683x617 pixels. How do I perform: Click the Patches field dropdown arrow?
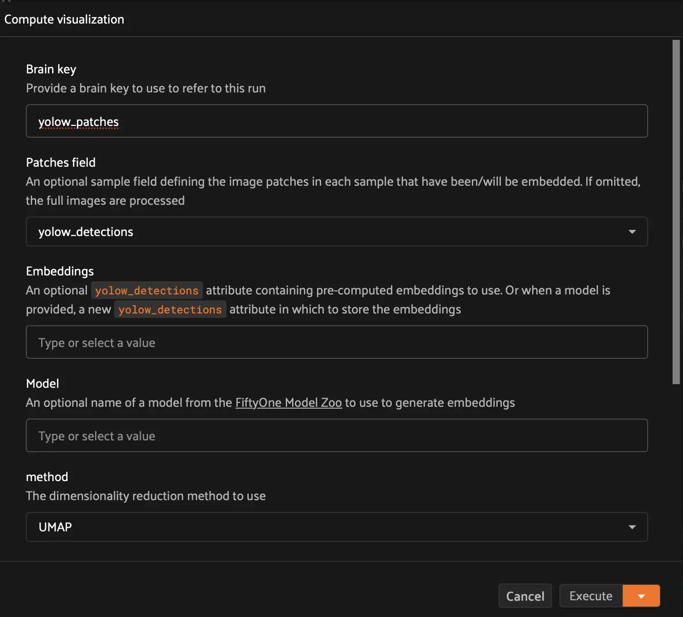[x=632, y=232]
